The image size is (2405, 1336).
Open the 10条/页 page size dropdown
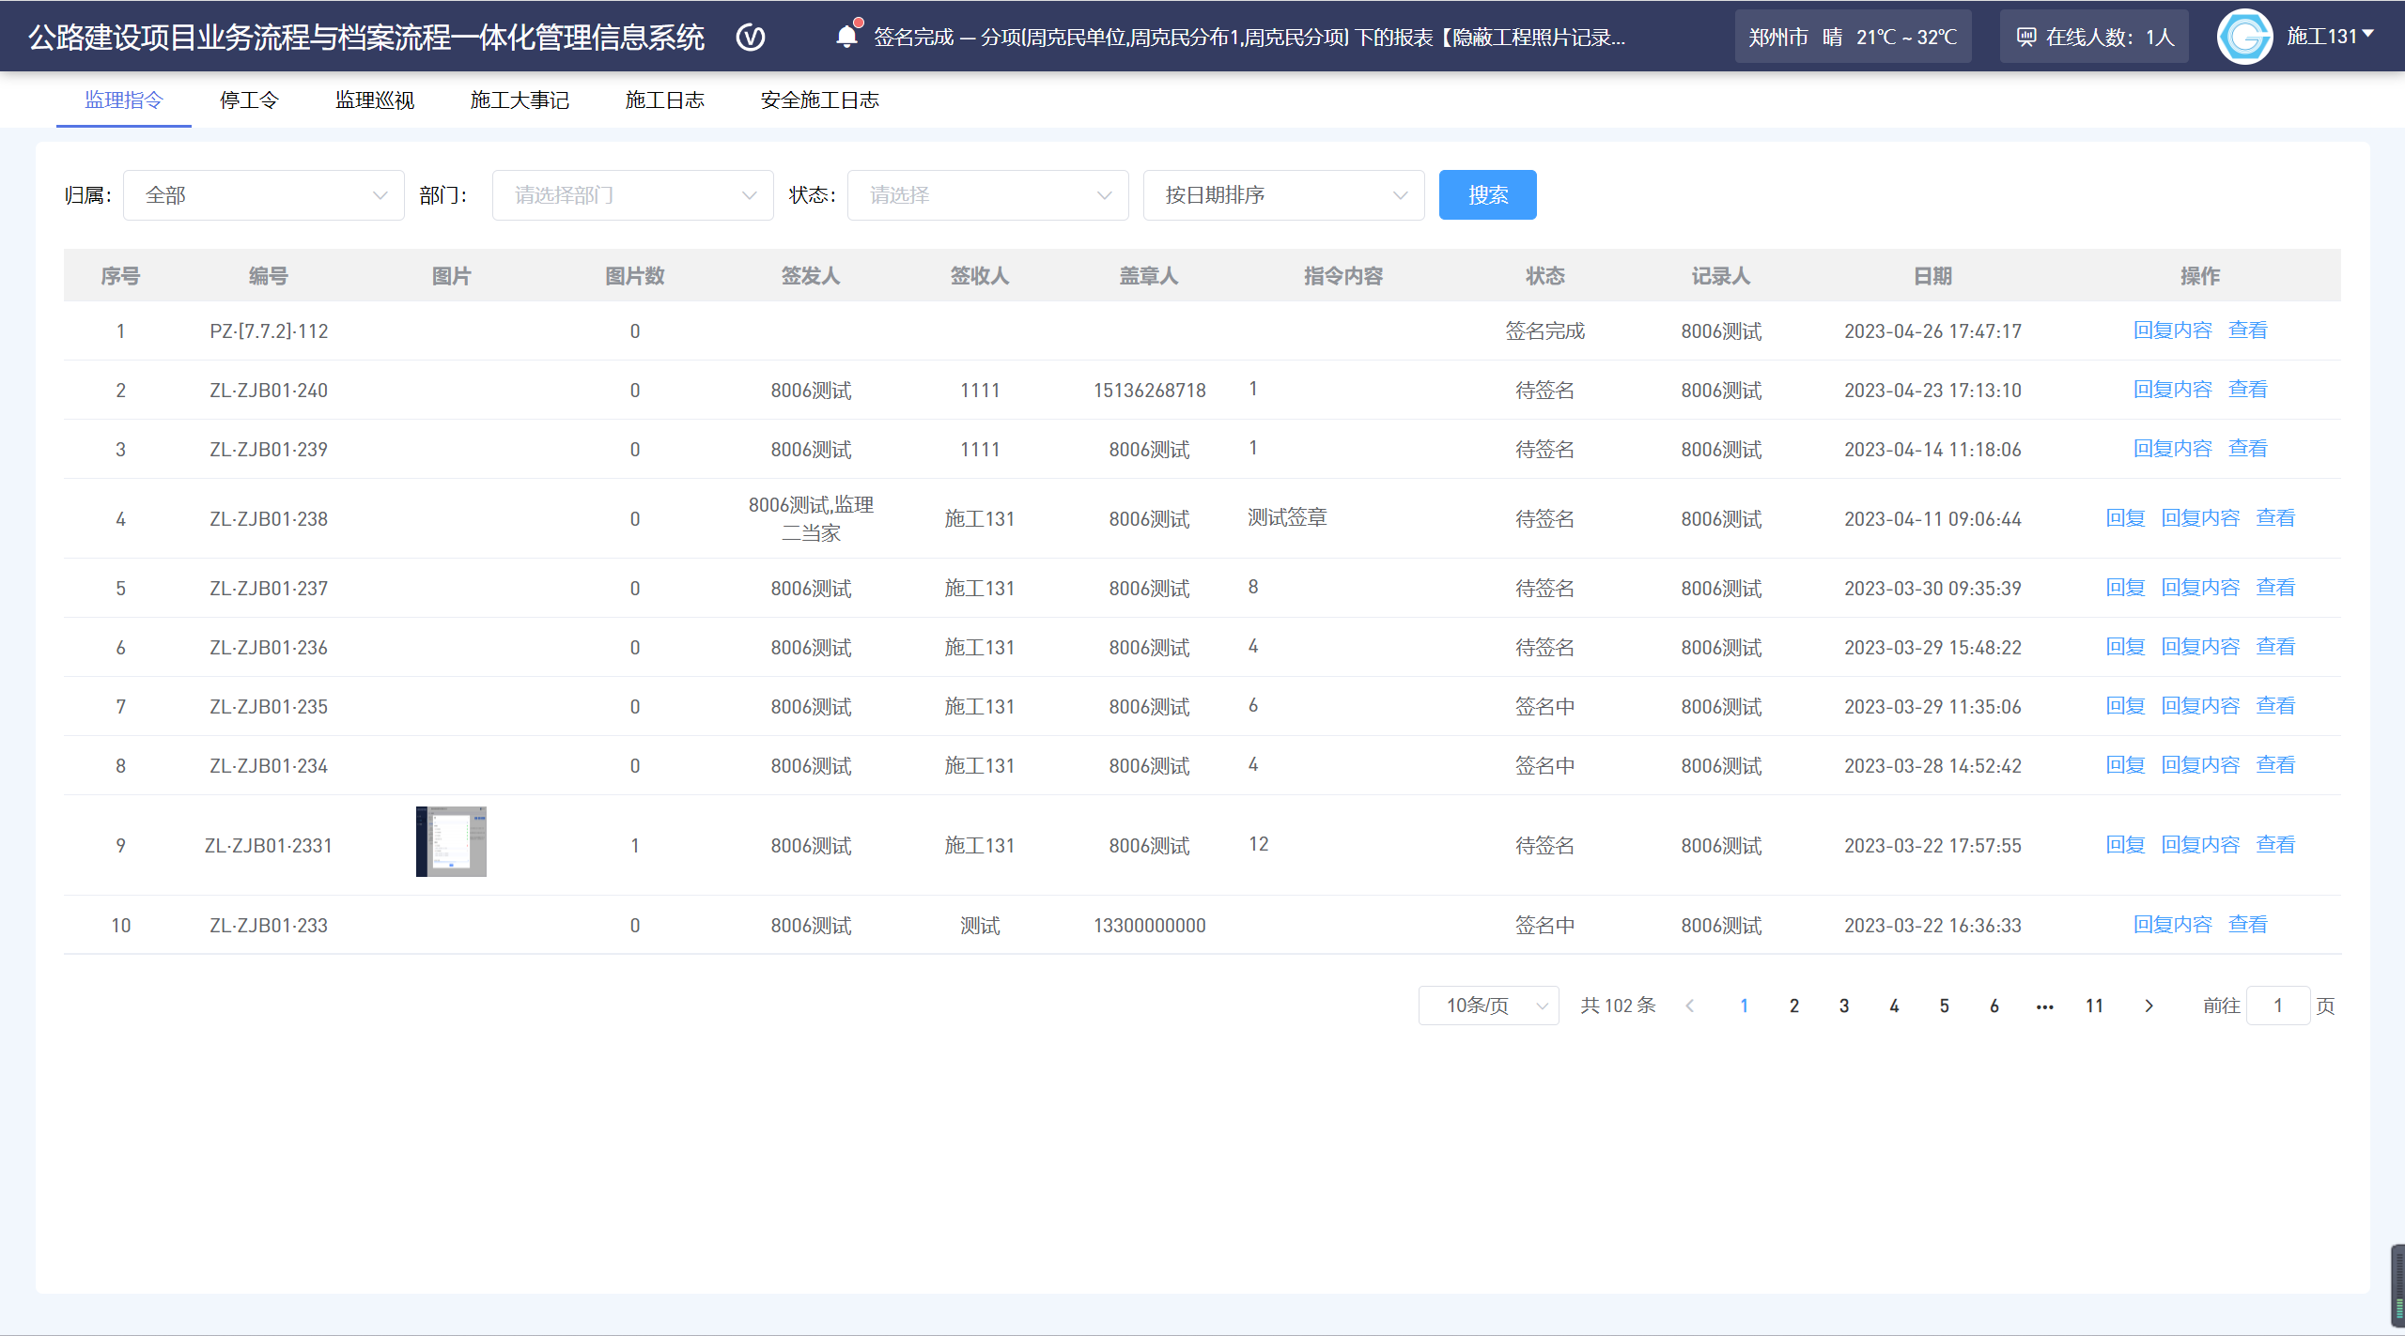click(1489, 1006)
